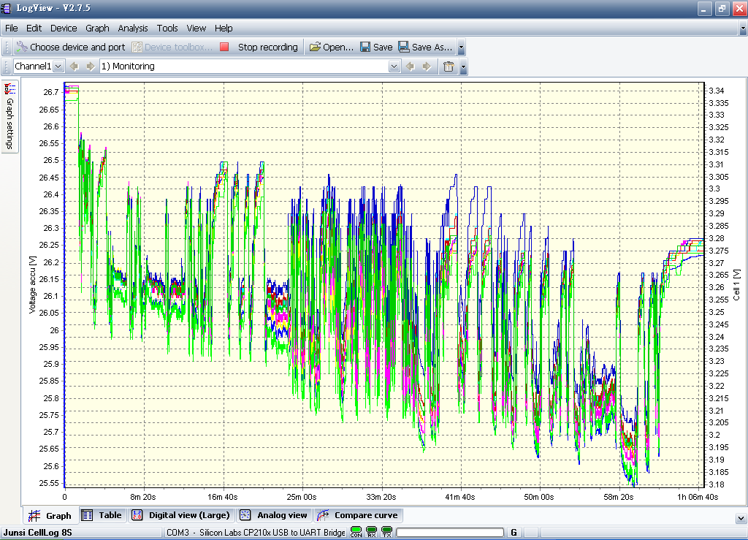Click the Save floppy disk button

(376, 47)
